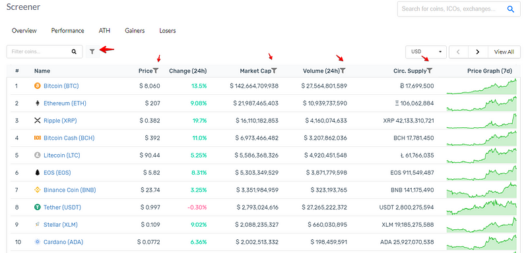Switch to the Gainers tab
The width and height of the screenshot is (528, 253).
(135, 30)
